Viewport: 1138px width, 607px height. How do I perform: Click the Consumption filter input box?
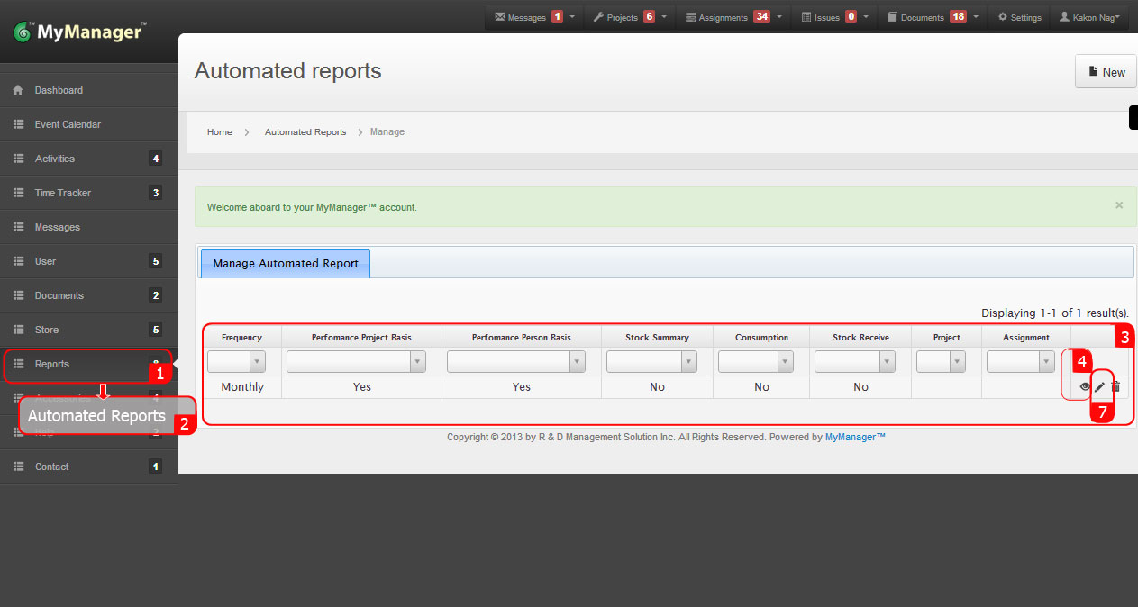(755, 360)
